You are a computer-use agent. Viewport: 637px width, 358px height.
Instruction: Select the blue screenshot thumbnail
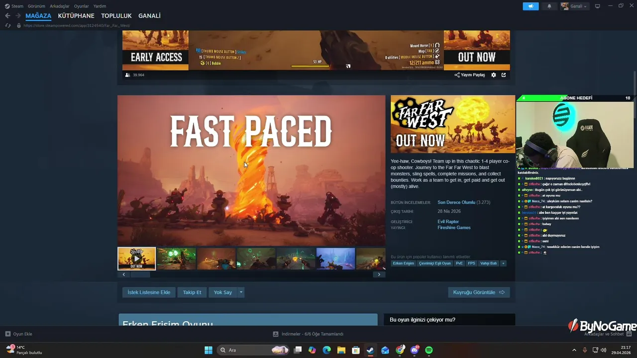[x=335, y=259]
